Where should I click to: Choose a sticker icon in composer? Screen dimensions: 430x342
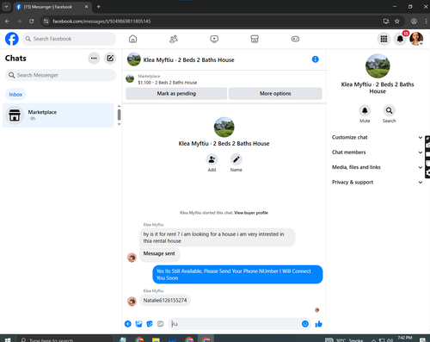150,324
